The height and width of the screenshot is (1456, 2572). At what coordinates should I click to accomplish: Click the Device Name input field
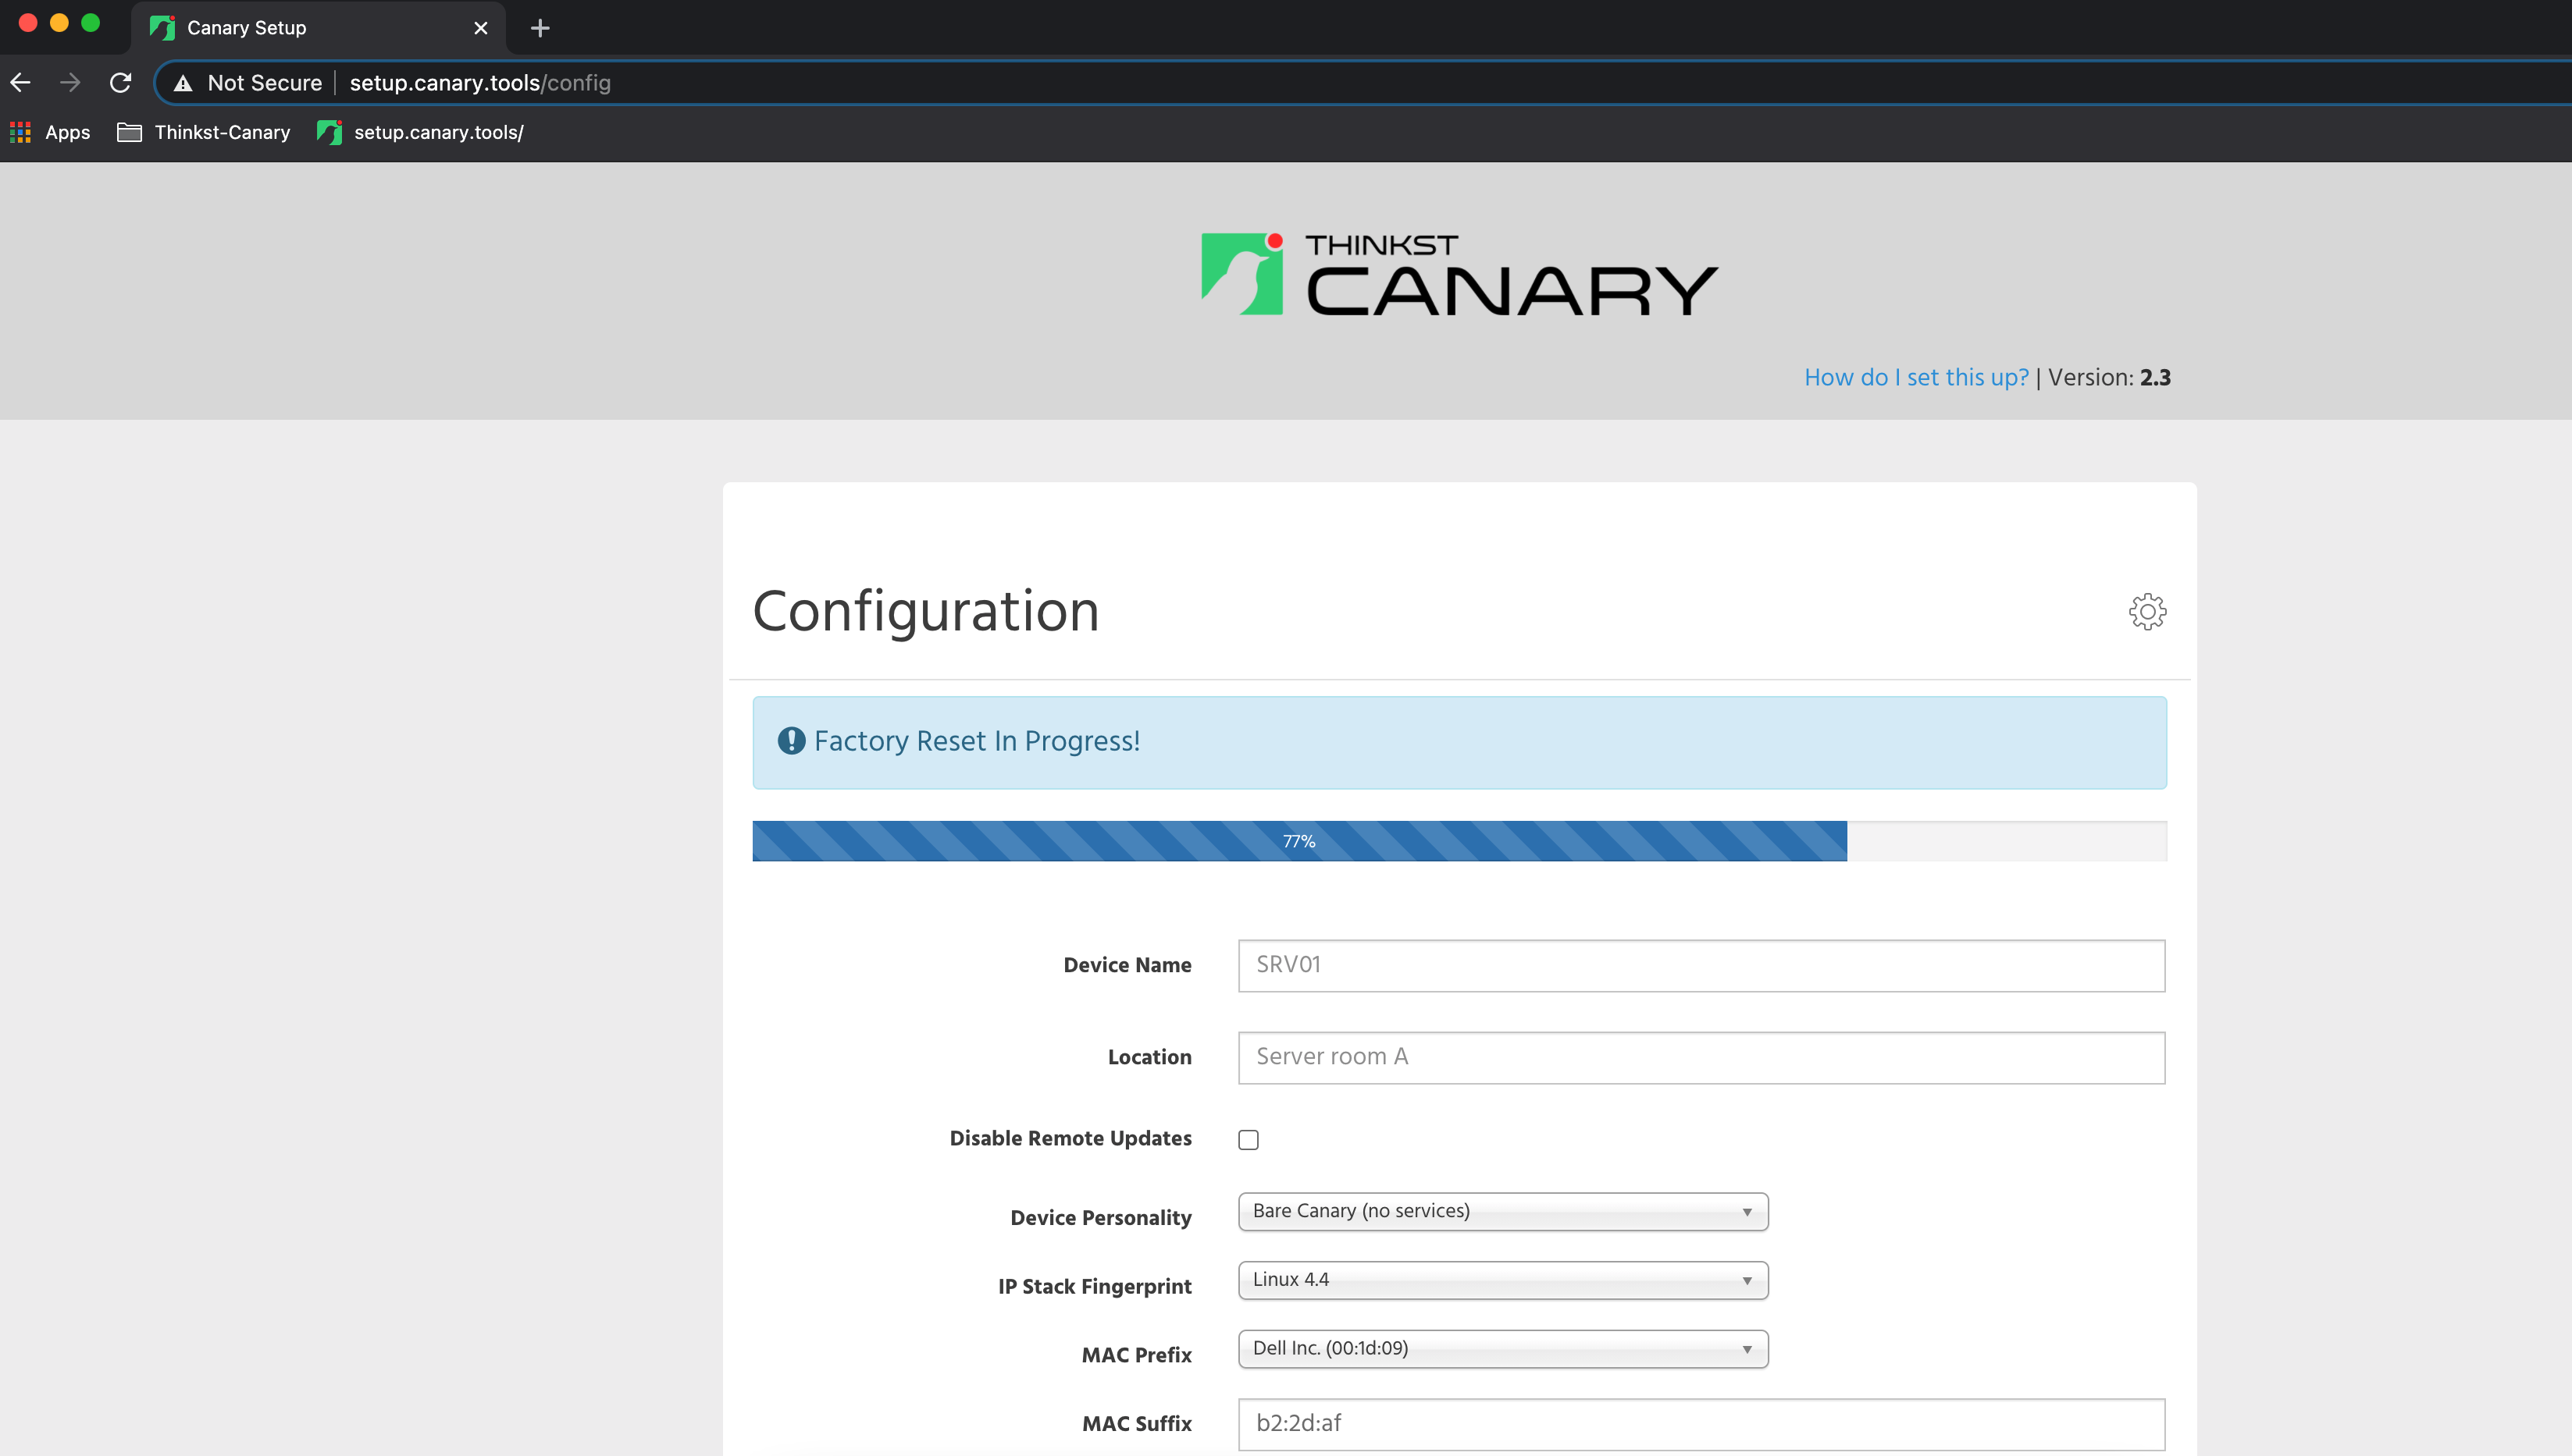[x=1701, y=965]
